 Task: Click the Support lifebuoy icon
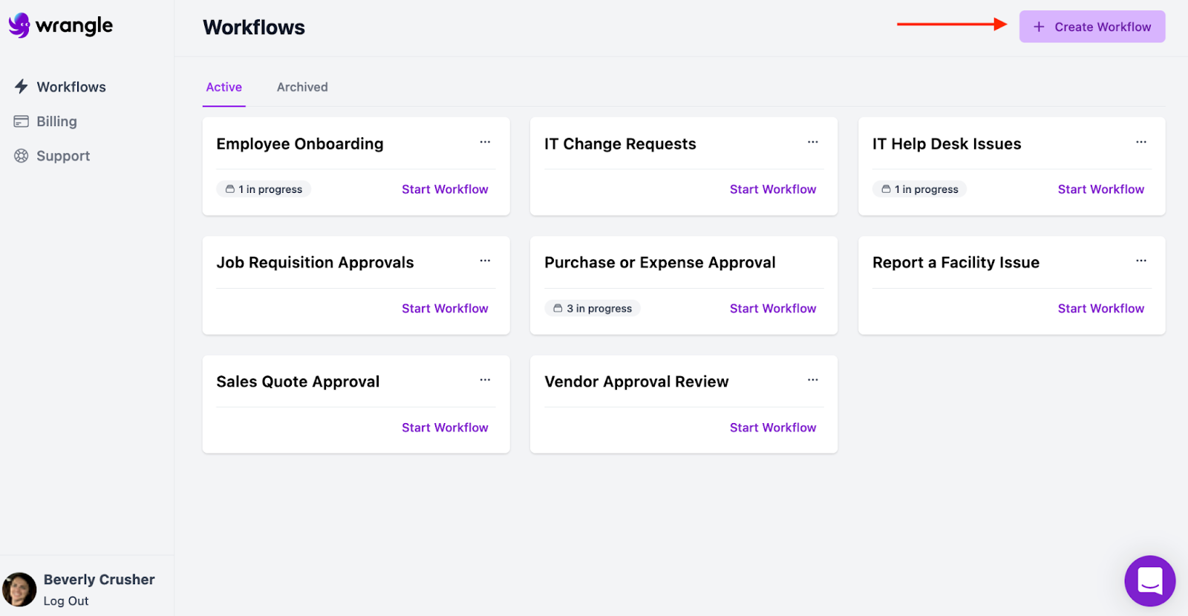[22, 156]
